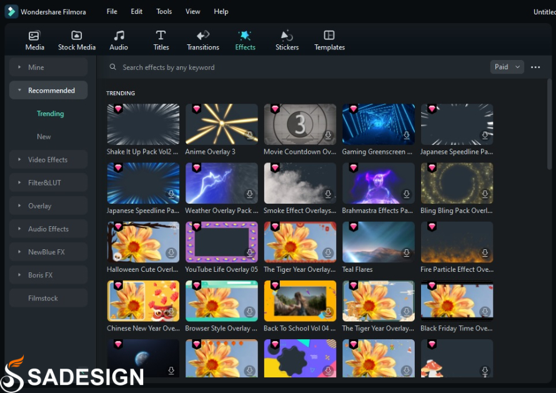Open the View menu
Screen dimensions: 556x393
192,11
